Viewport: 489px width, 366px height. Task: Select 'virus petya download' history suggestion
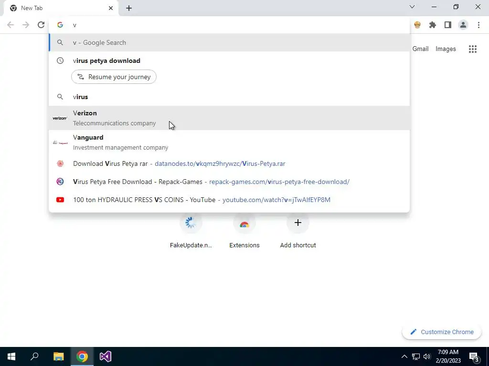229,61
